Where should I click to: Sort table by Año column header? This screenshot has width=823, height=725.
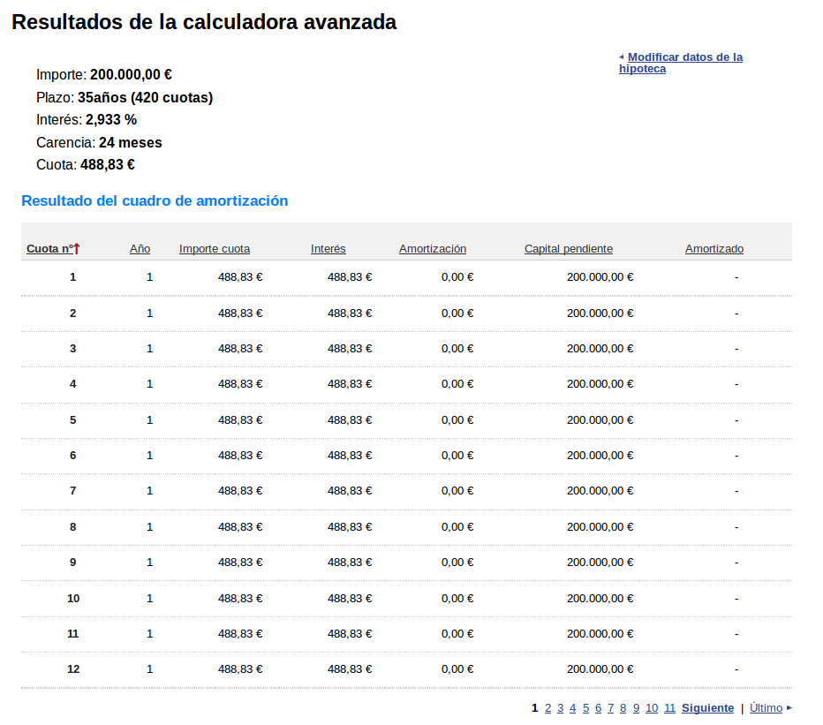(x=140, y=249)
